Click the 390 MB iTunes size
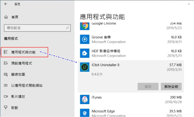This screenshot has width=194, height=117. click(x=176, y=97)
